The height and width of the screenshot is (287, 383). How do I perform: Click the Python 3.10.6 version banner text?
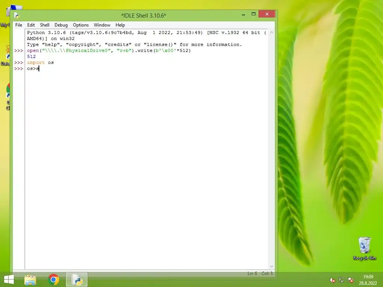pos(147,36)
